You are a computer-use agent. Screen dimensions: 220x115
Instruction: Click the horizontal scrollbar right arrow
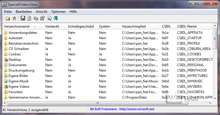210,103
